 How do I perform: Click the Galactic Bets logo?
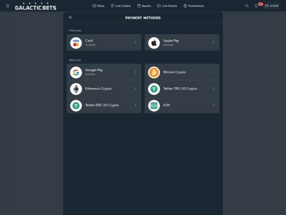35,6
